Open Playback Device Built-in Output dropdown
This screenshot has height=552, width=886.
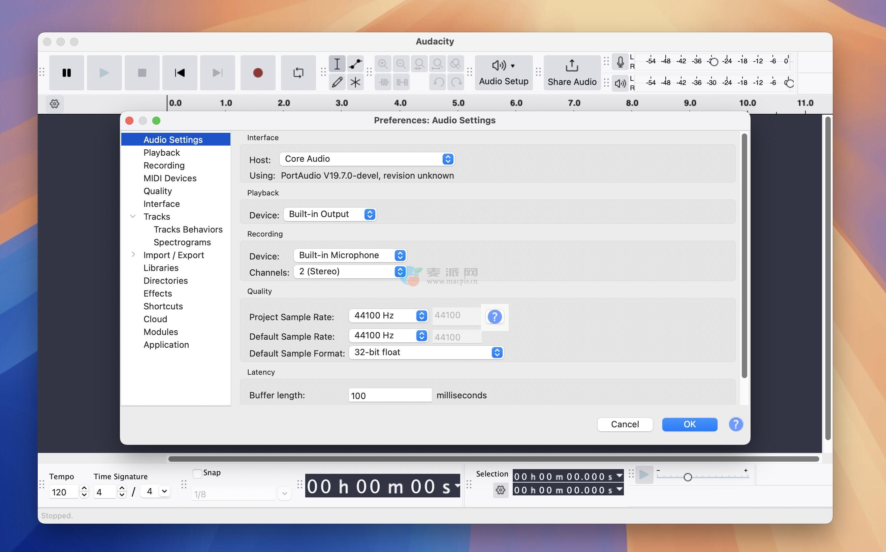[x=330, y=214]
